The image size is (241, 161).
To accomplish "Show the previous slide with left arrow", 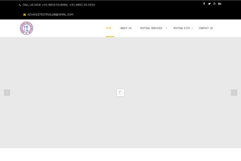I will (x=7, y=93).
